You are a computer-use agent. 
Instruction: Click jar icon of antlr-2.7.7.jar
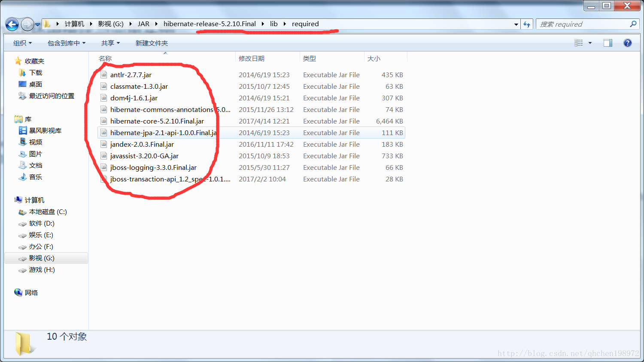pyautogui.click(x=103, y=75)
